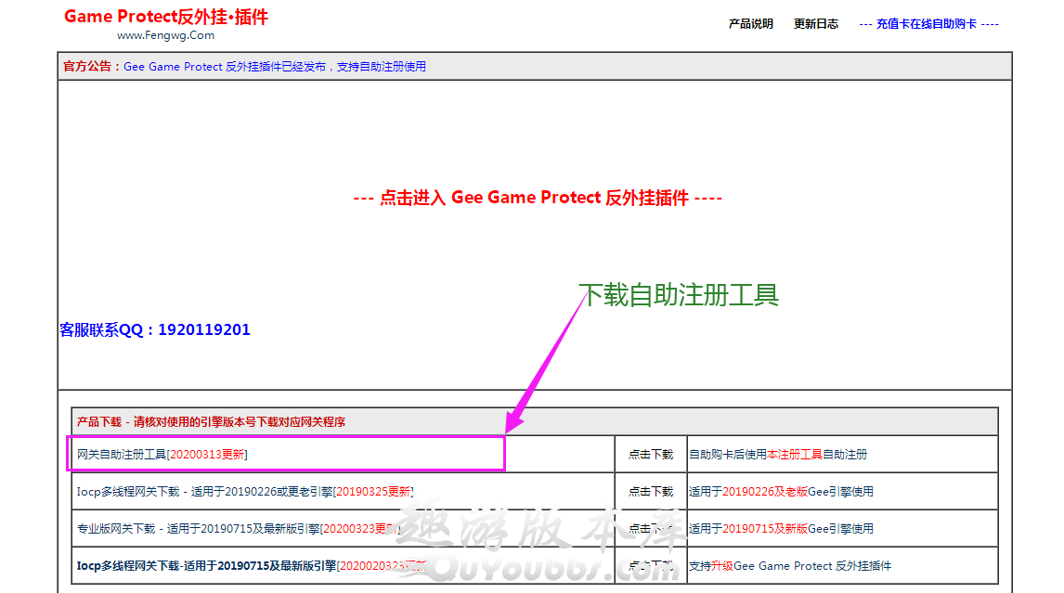The height and width of the screenshot is (593, 1064).
Task: Open the 产品说明 menu item
Action: click(750, 24)
